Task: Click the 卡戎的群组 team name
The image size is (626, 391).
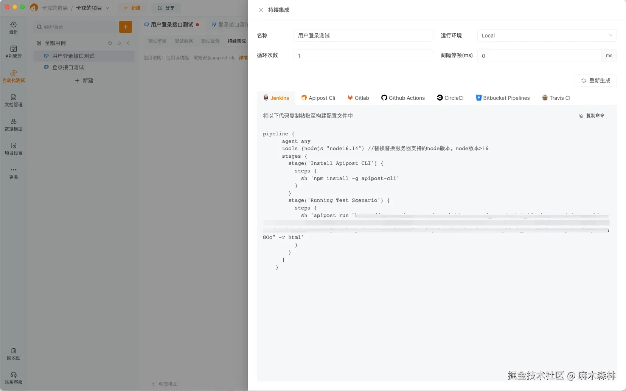Action: (x=55, y=8)
